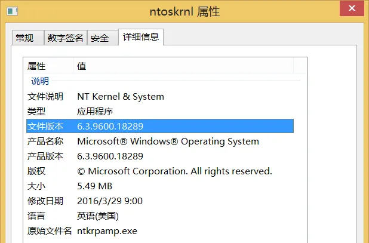Select the 版权 row label
369x243 pixels.
tap(36, 171)
